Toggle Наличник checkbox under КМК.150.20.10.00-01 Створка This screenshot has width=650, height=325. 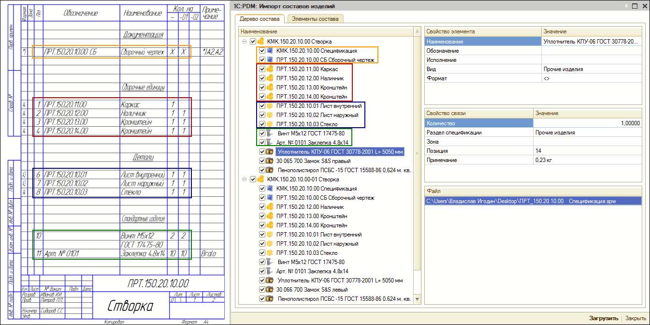pos(262,207)
